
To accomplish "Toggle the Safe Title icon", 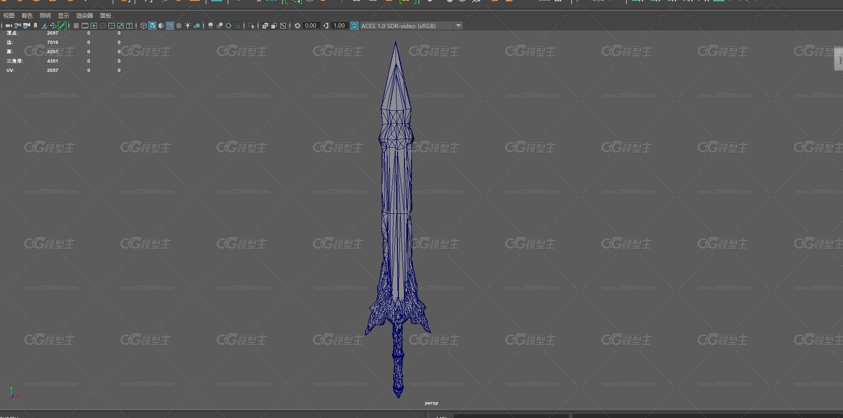I will [129, 26].
